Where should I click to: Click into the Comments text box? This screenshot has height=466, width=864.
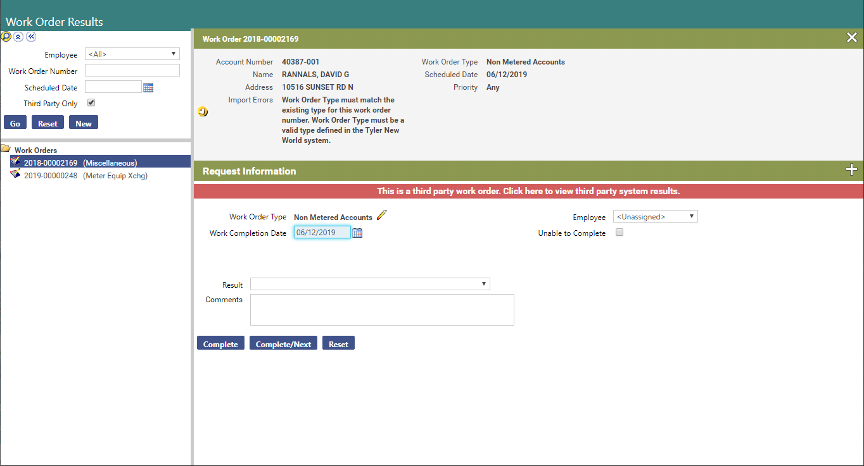click(x=382, y=310)
